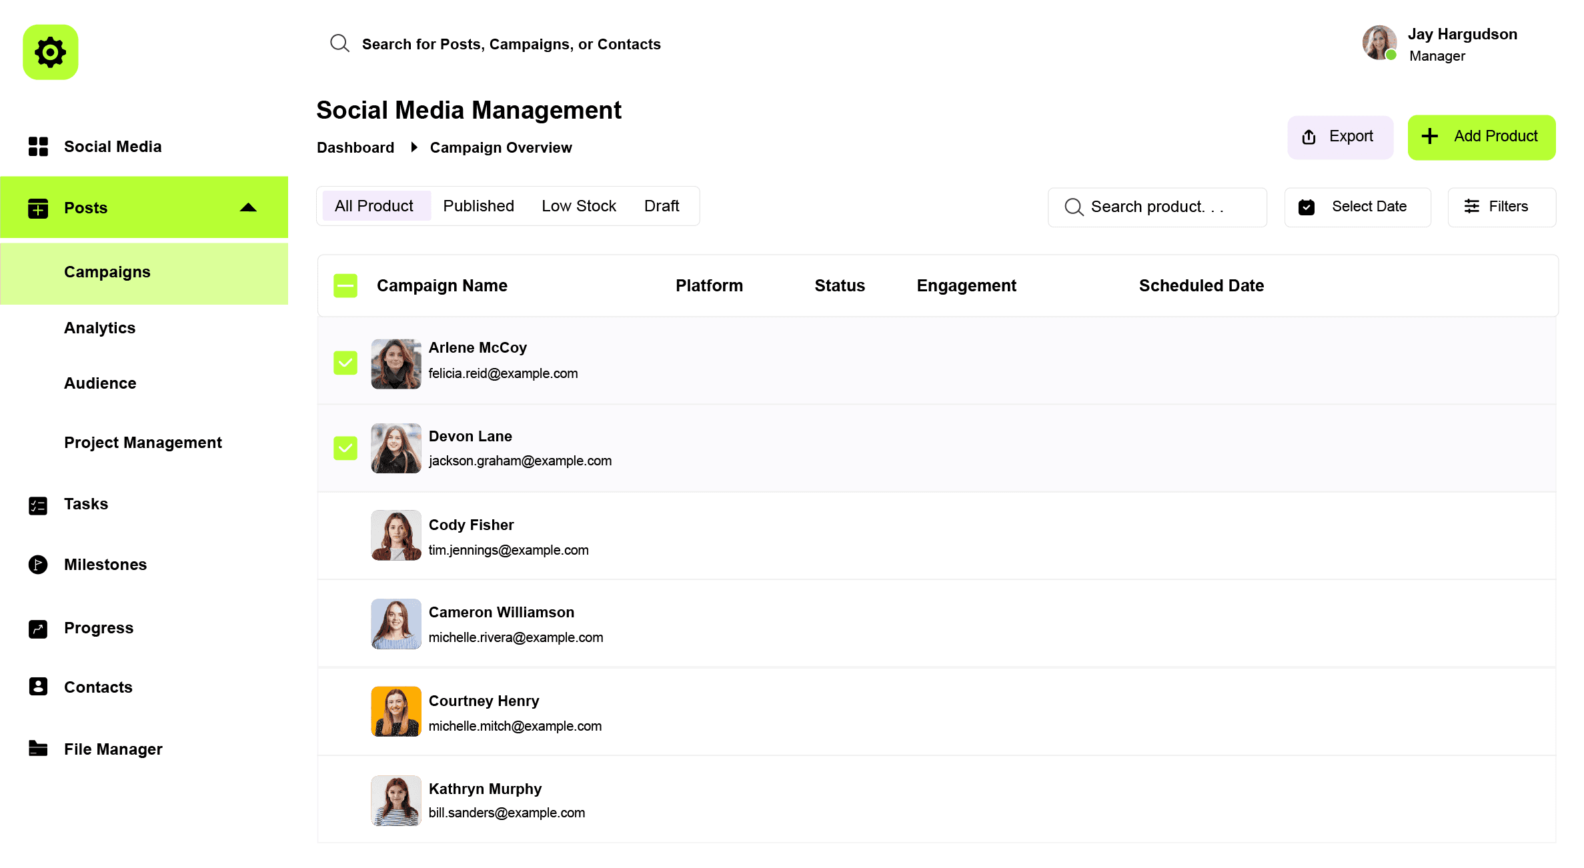The width and height of the screenshot is (1584, 868).
Task: Switch to the Published tab
Action: coord(478,206)
